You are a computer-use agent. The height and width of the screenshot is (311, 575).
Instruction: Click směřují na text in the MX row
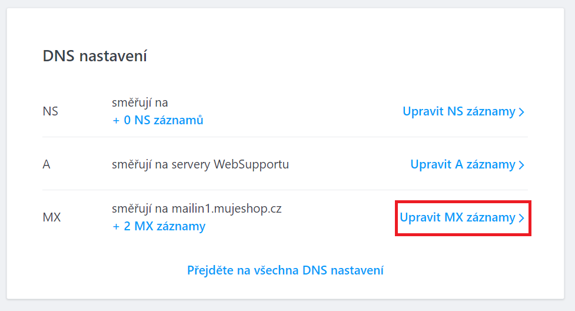[x=140, y=209]
